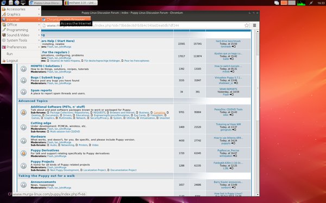Open the Additional Software (PETs, n' stuff) forum
Image resolution: width=326 pixels, height=203 pixels.
[x=58, y=107]
